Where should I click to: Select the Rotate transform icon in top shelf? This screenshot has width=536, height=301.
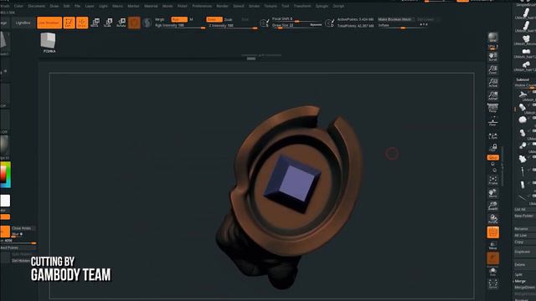click(x=121, y=23)
